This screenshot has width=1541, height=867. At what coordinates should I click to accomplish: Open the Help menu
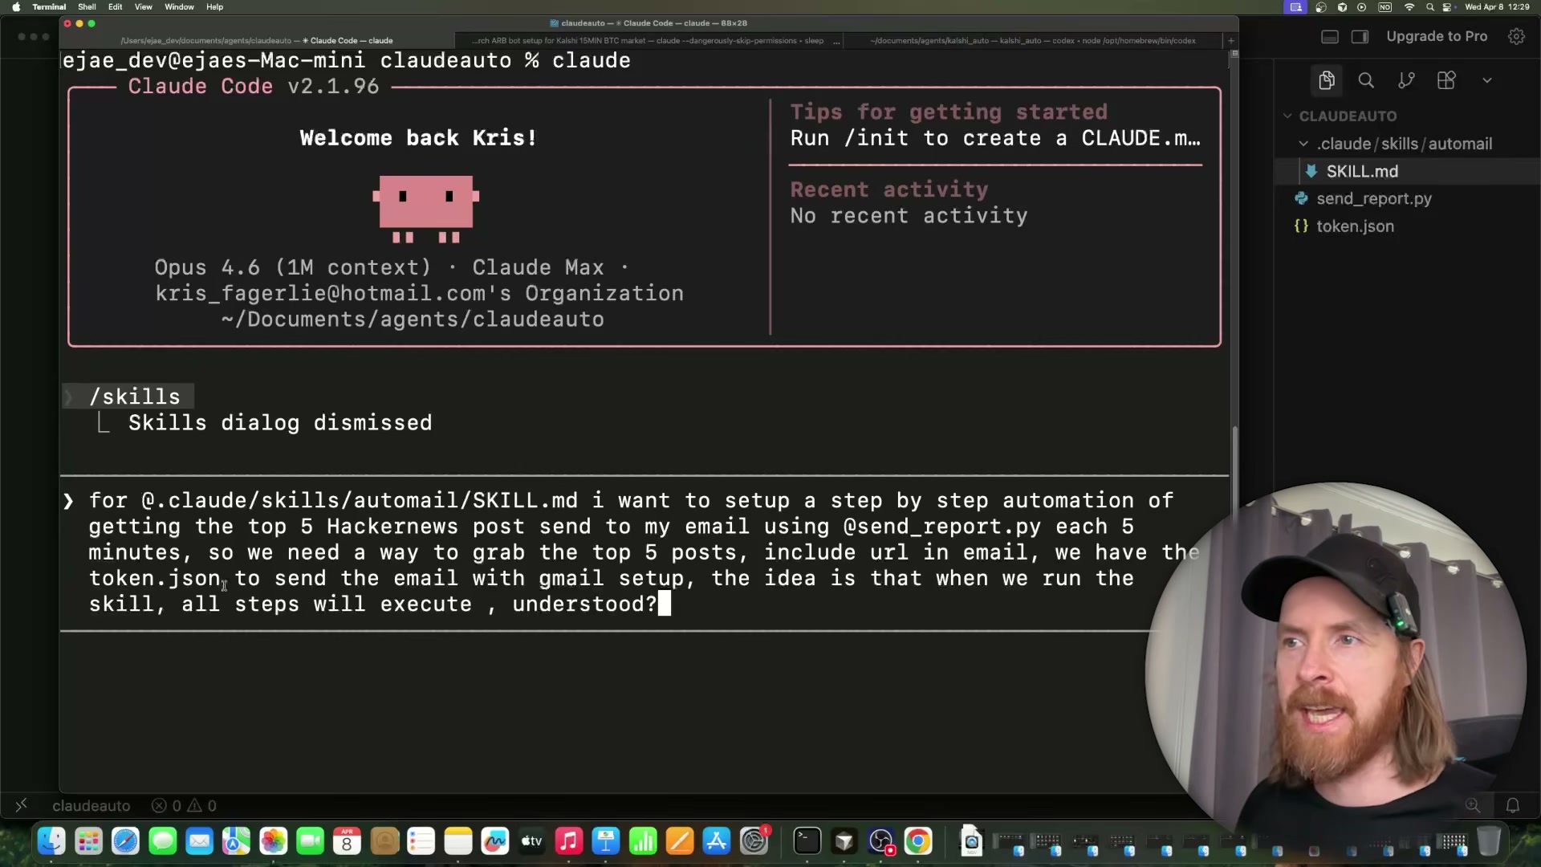pos(214,6)
